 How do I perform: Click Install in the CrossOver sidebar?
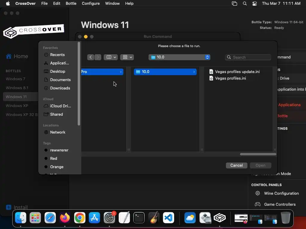coord(17,208)
